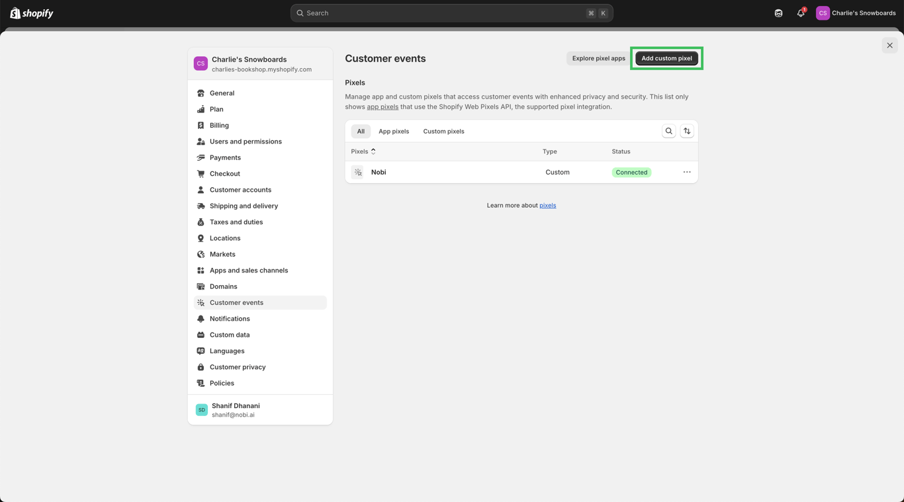Image resolution: width=904 pixels, height=502 pixels.
Task: Open the sort pixels arrows icon
Action: coord(687,131)
